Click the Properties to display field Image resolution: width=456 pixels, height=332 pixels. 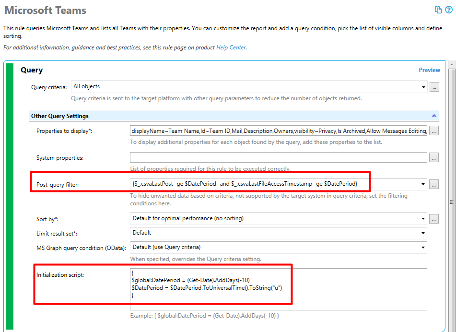[x=278, y=131]
